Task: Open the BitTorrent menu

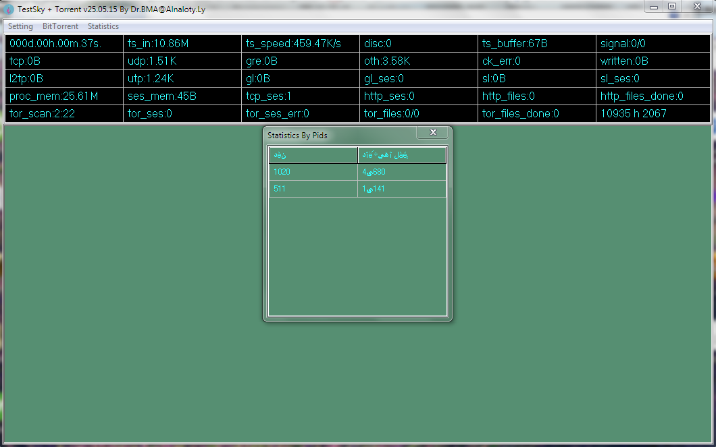Action: point(60,26)
